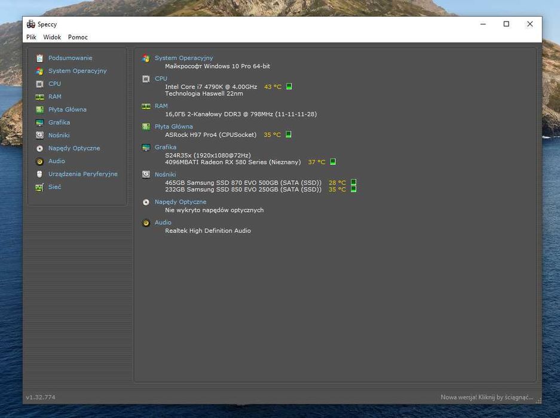Click the Nośniki drive icon in the sidebar

[x=39, y=136]
